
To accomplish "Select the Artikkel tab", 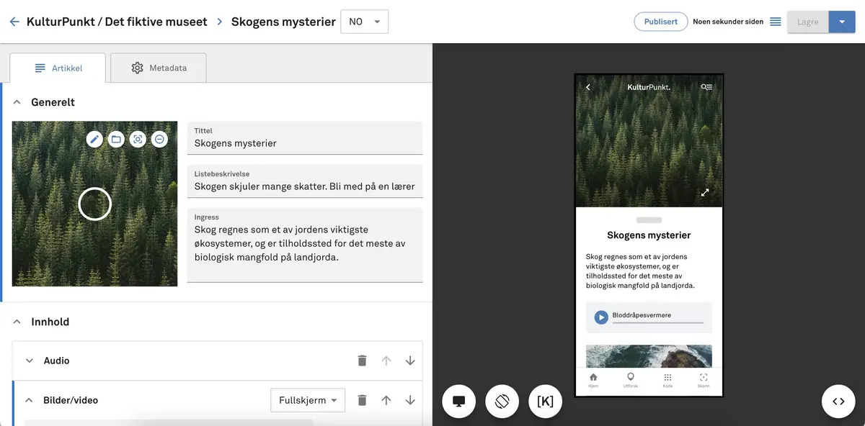I will pyautogui.click(x=58, y=68).
